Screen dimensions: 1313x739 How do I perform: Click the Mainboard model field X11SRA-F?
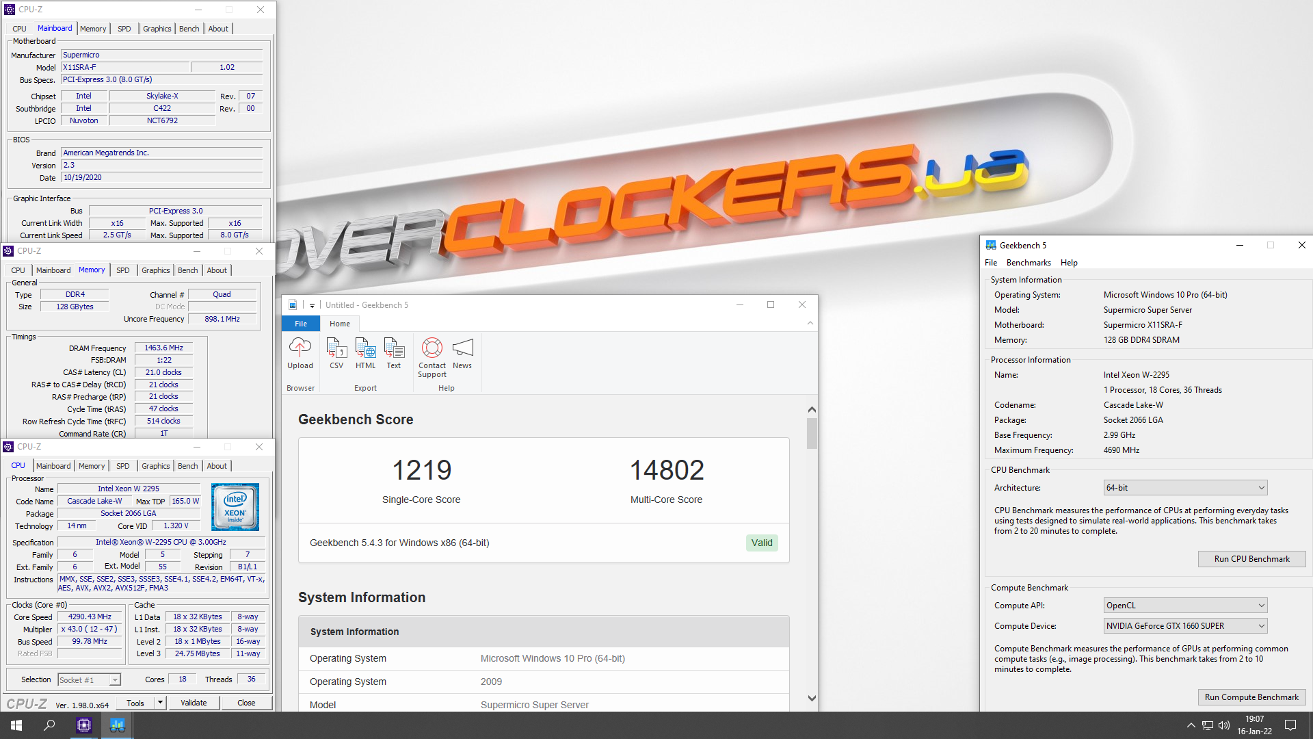(x=125, y=67)
